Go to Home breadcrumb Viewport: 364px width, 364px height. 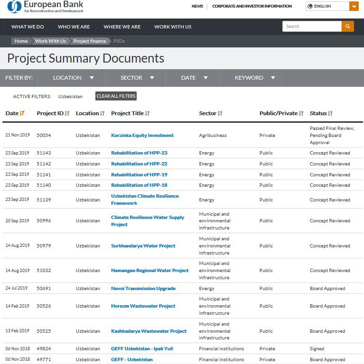[x=21, y=41]
